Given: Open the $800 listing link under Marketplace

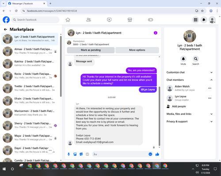Looking at the screenshot, I should click(x=91, y=44).
